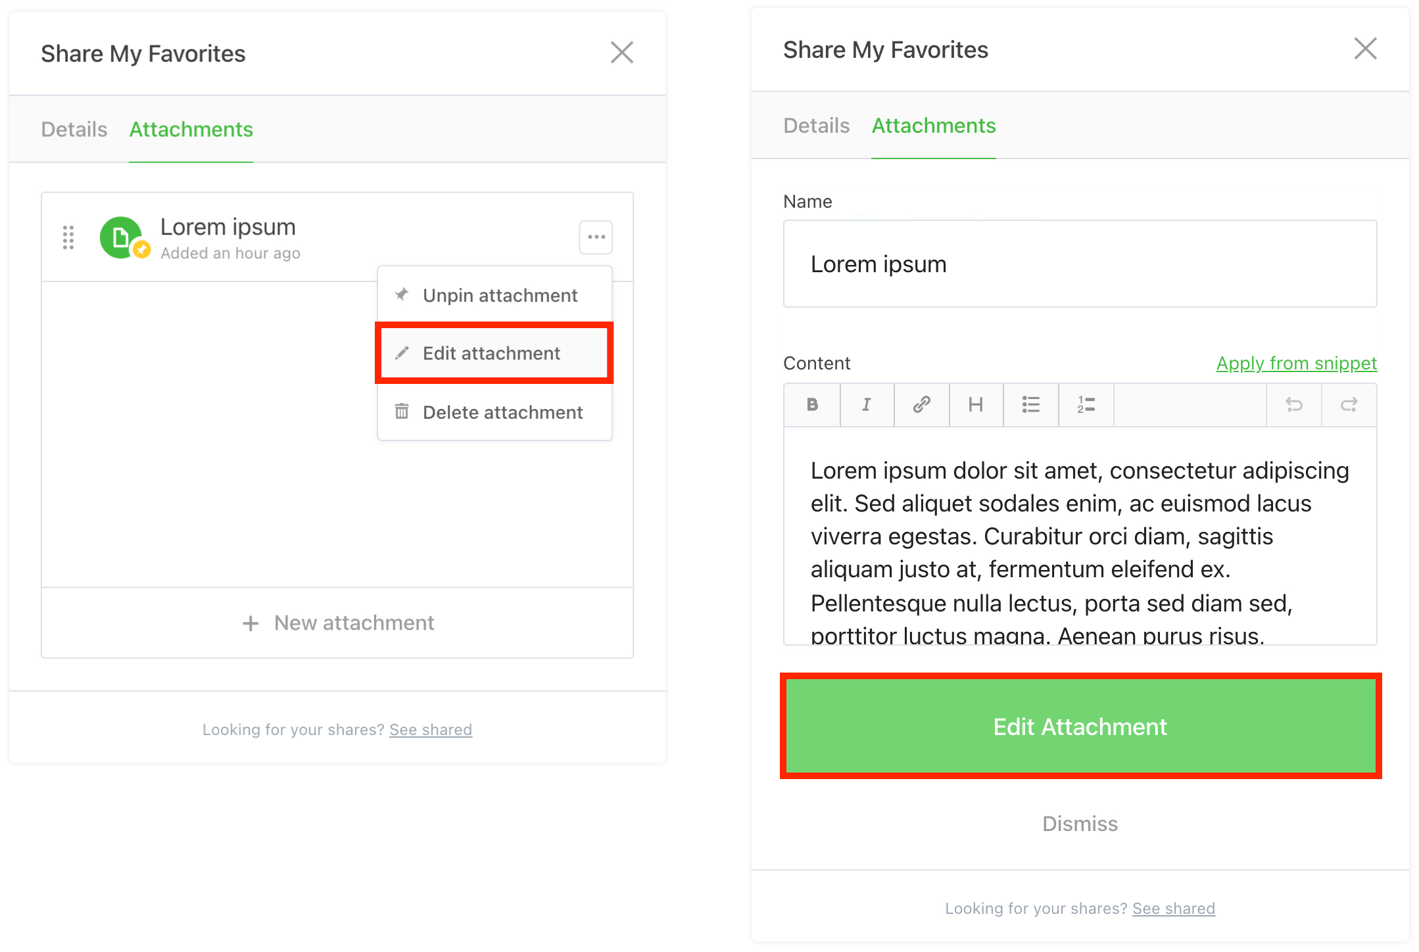Choose Delete attachment from the menu
1419x952 pixels.
pos(502,413)
